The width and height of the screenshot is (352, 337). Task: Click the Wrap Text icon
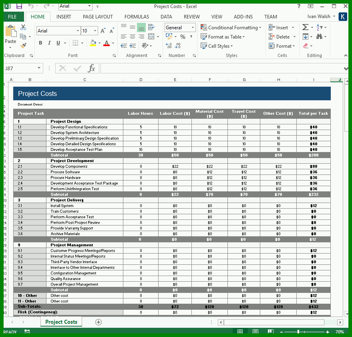click(x=151, y=27)
